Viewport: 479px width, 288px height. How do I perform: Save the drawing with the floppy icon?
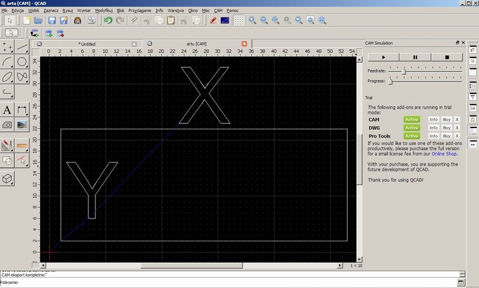(x=52, y=20)
